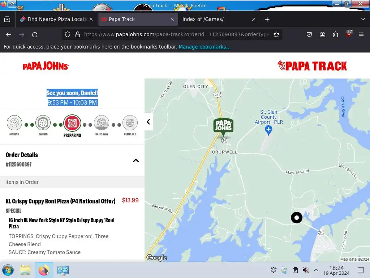Collapse side panel with map chevron

pos(149,122)
